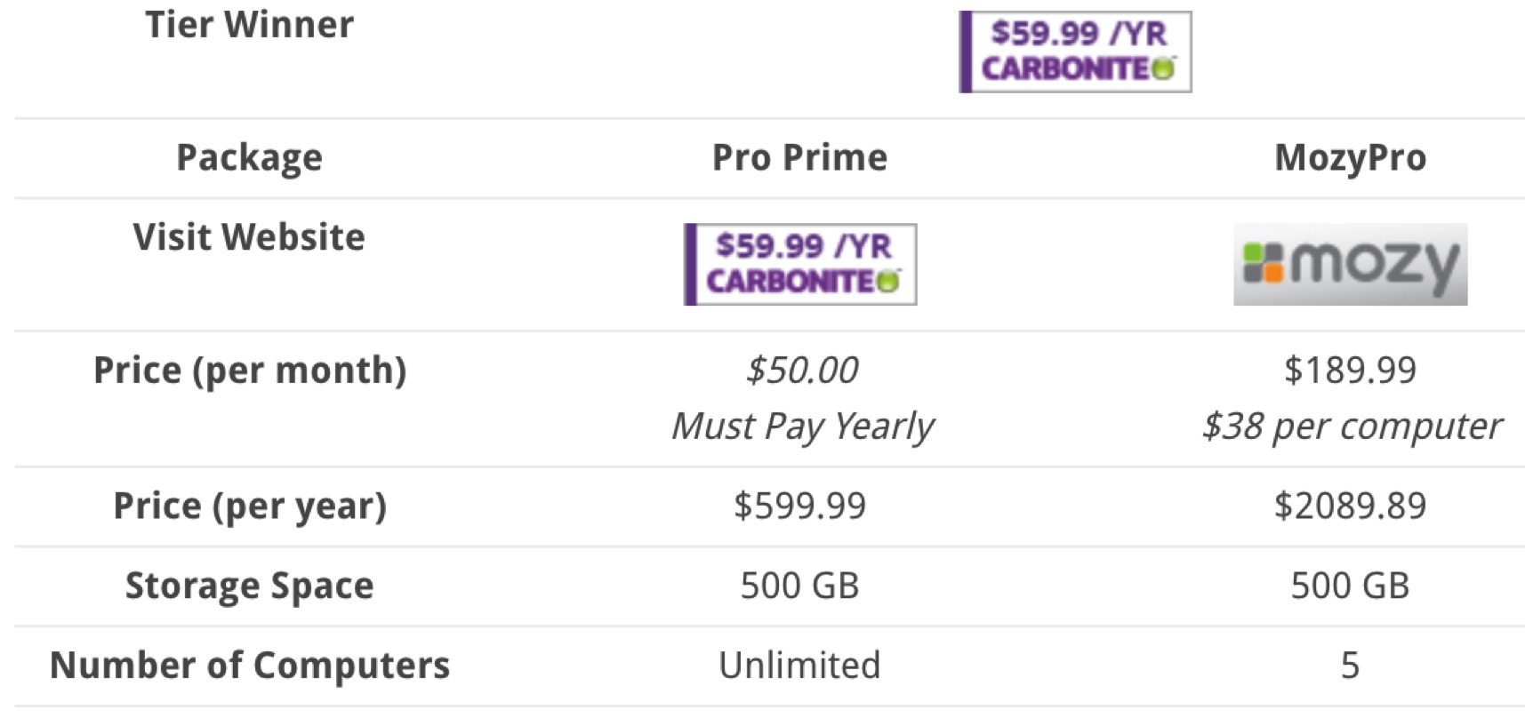Select the MozyPro package heading
Viewport: 1525px width, 726px height.
[x=1350, y=158]
